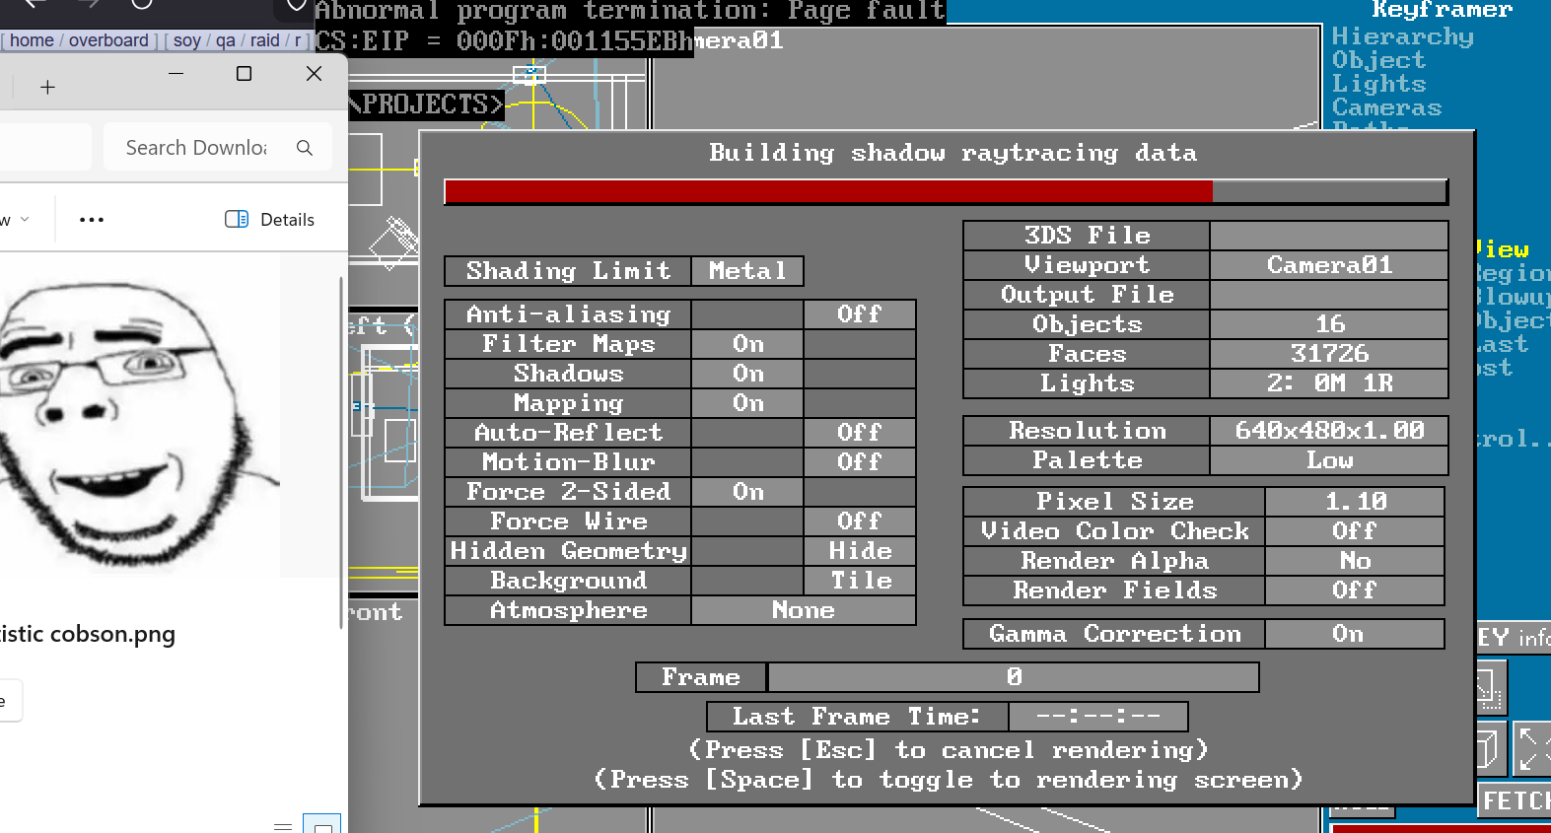
Task: Change the Shading Limit Metal value
Action: [x=747, y=271]
